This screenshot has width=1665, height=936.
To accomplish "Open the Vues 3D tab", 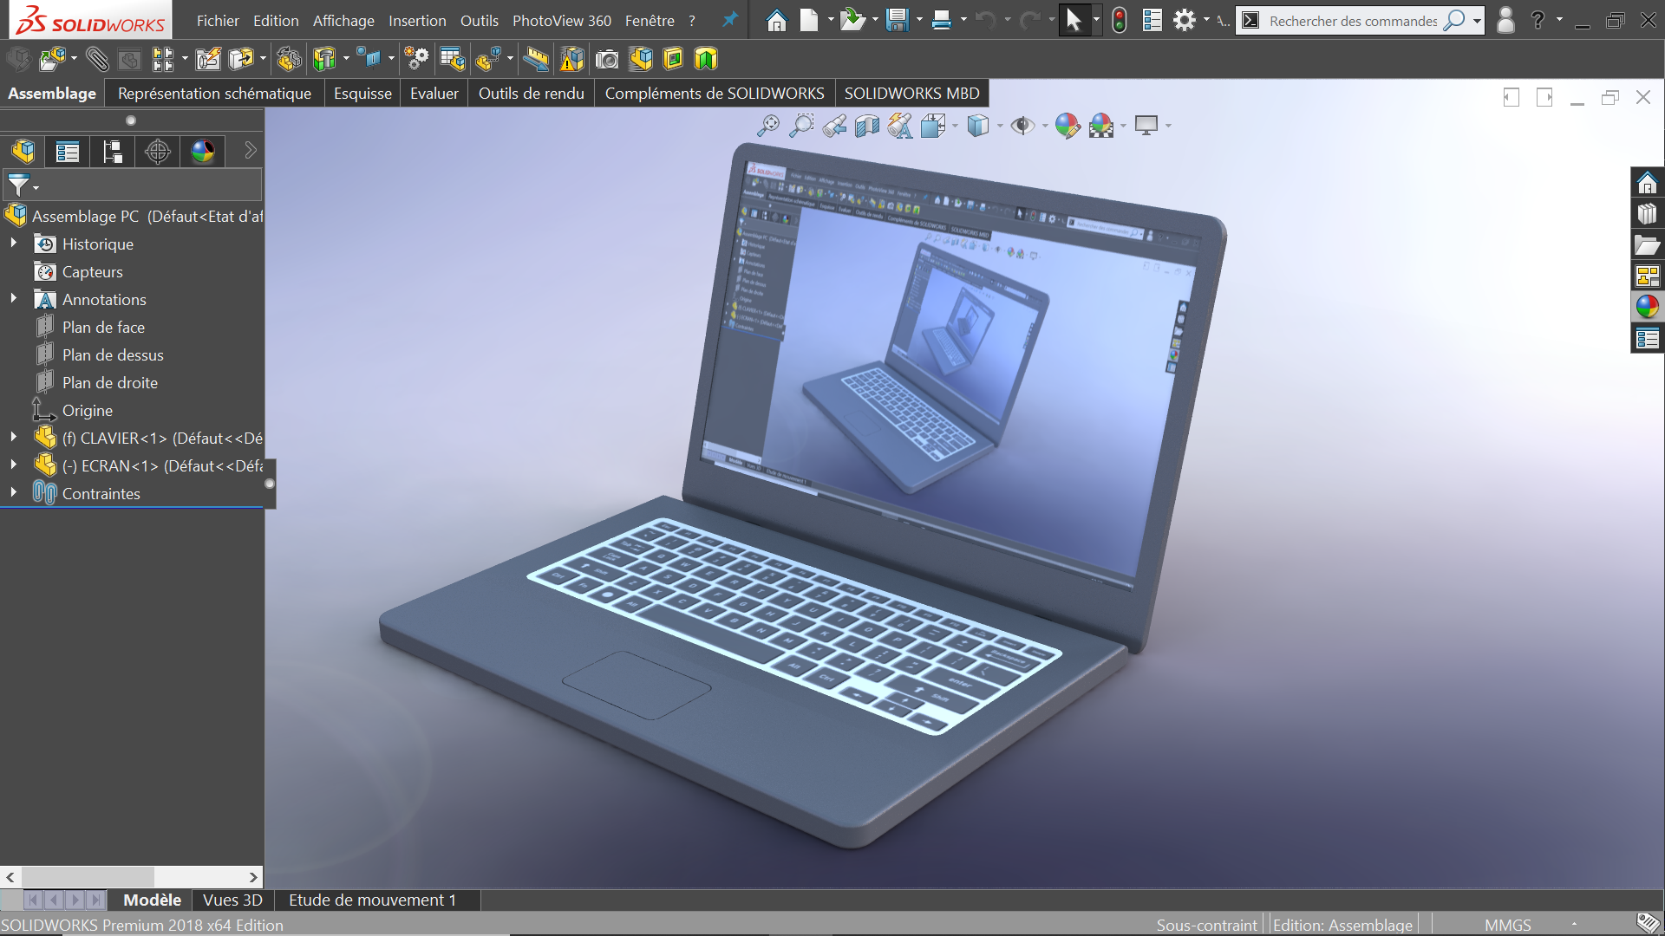I will click(x=232, y=900).
